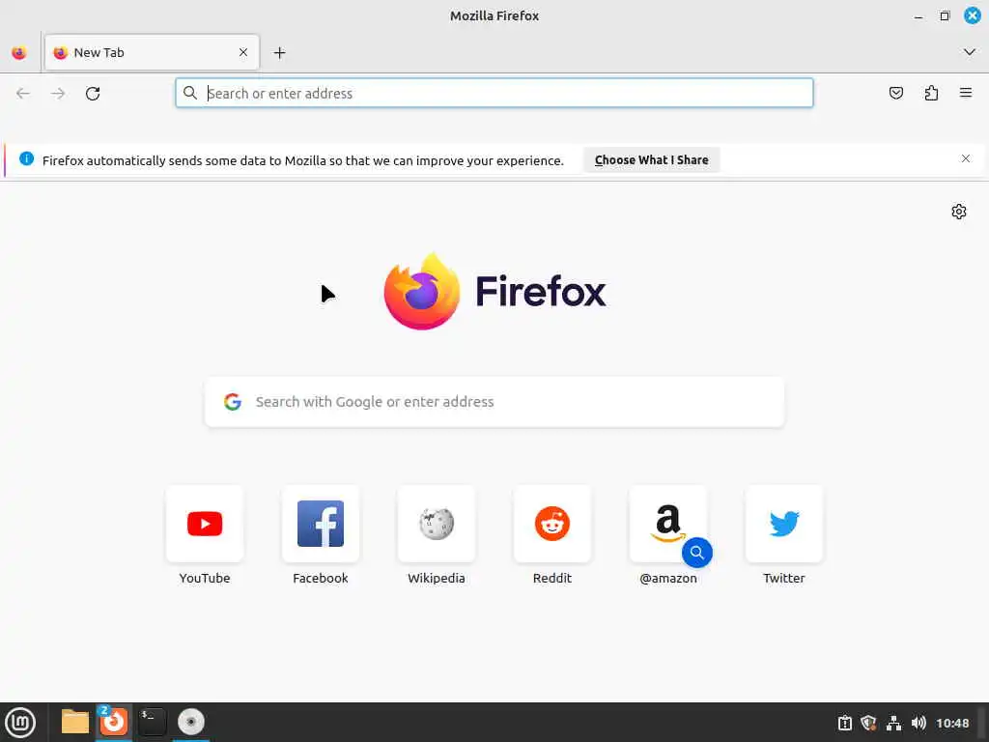Open the volume speaker tray icon

tap(918, 723)
